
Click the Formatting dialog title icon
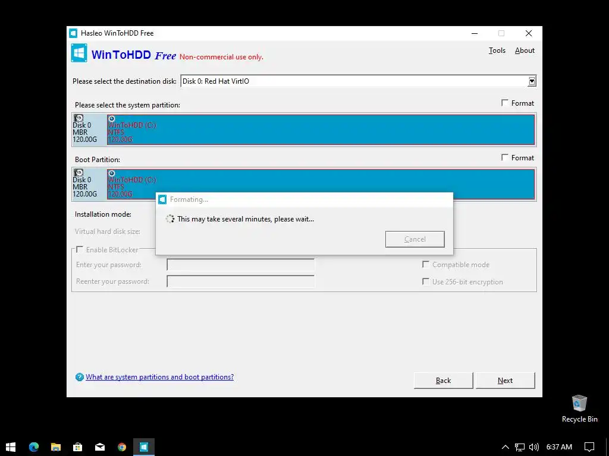click(x=162, y=199)
